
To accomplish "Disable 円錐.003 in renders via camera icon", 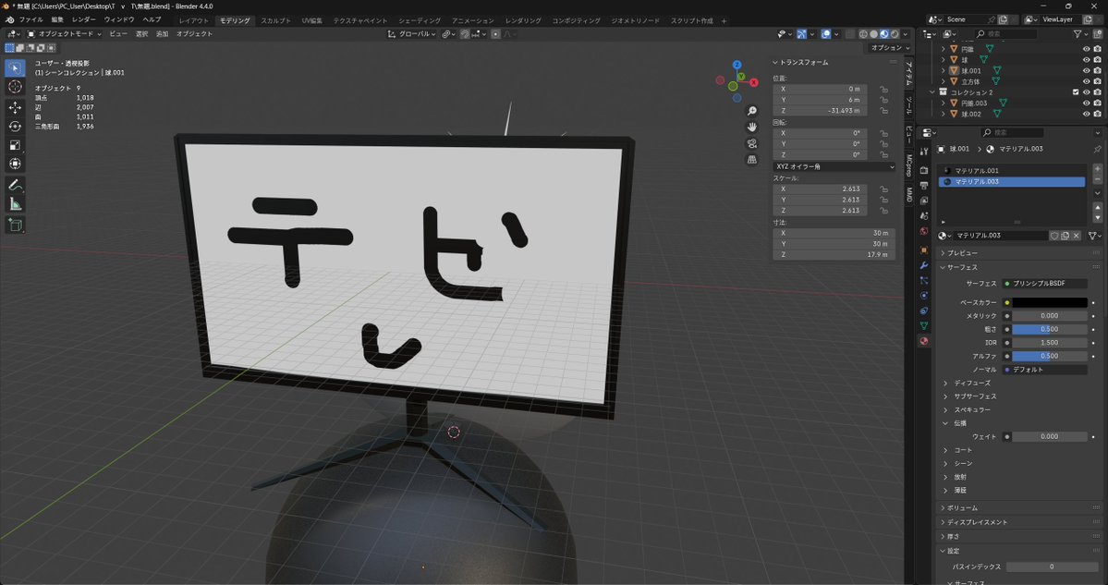I will pos(1098,104).
